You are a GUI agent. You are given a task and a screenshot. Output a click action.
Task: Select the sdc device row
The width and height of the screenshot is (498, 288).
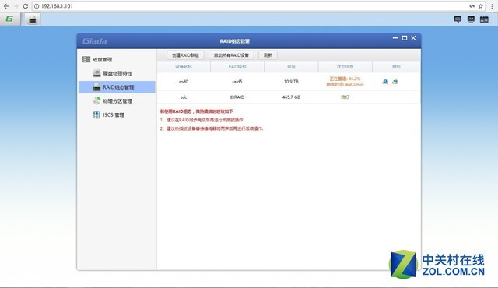click(289, 97)
